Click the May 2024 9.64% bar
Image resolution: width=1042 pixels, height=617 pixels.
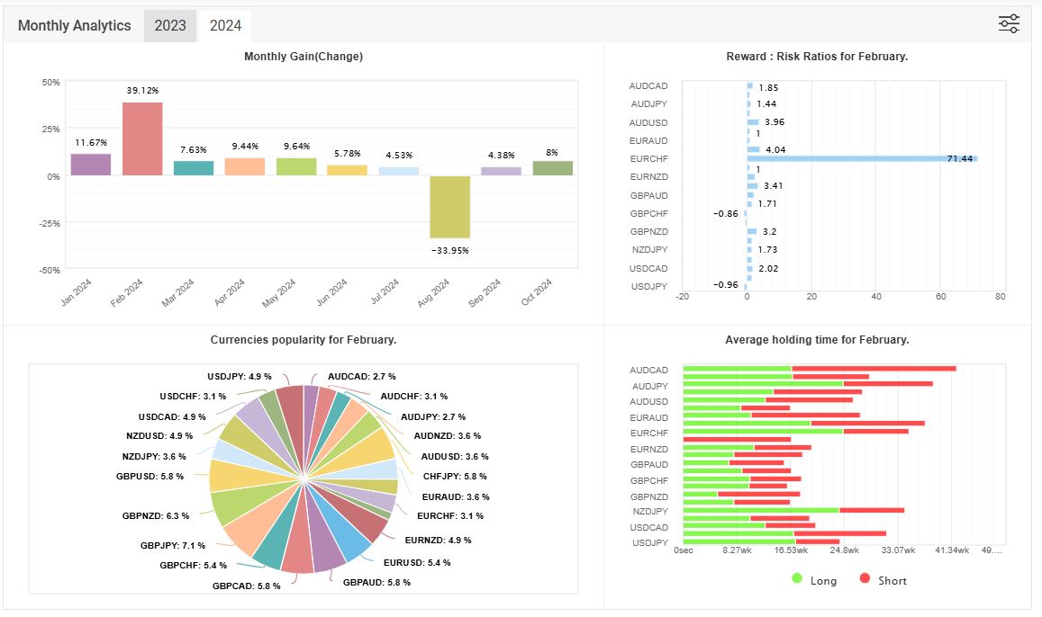296,166
